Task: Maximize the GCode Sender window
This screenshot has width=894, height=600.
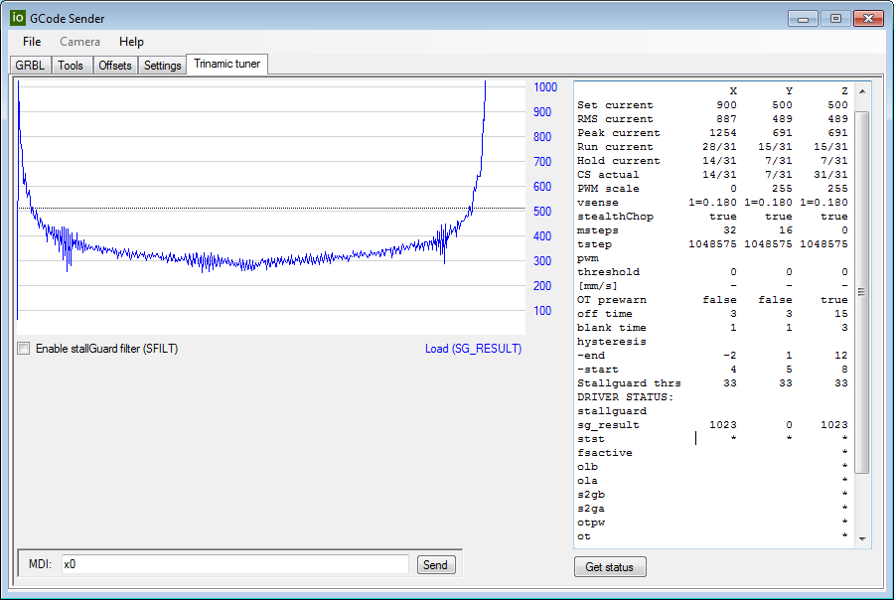Action: coord(835,19)
